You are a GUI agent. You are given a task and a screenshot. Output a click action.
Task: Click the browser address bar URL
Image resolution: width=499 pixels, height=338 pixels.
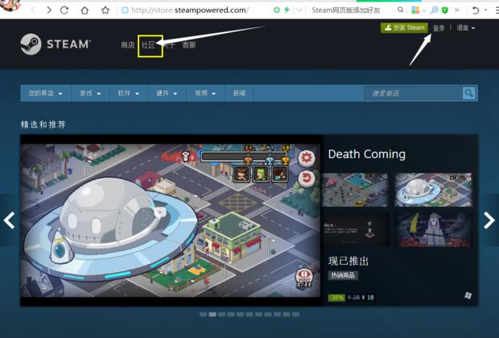(x=190, y=10)
